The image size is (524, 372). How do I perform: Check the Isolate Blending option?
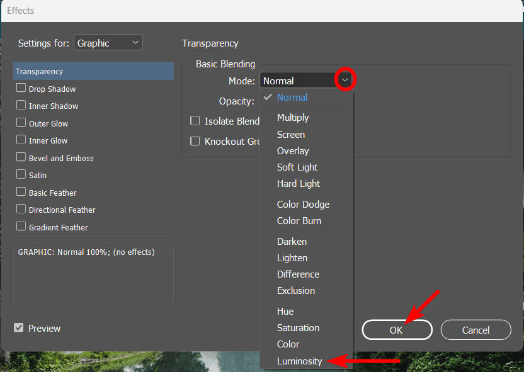[195, 121]
